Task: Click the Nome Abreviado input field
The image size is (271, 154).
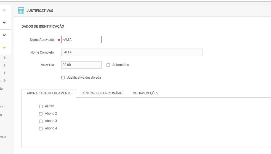Action: click(x=81, y=39)
